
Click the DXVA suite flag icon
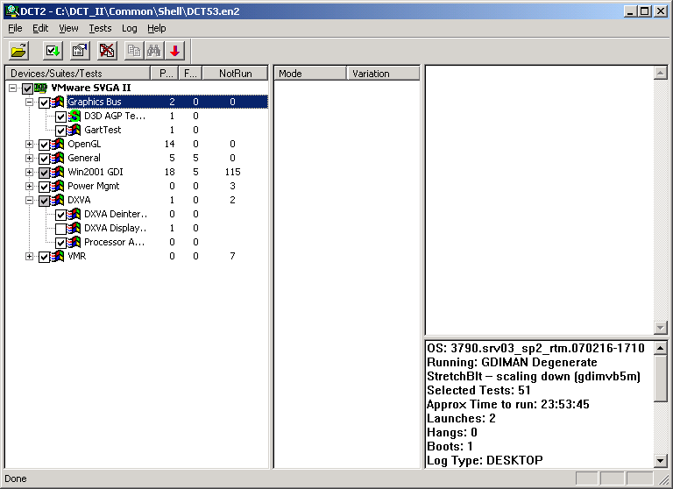pos(58,200)
